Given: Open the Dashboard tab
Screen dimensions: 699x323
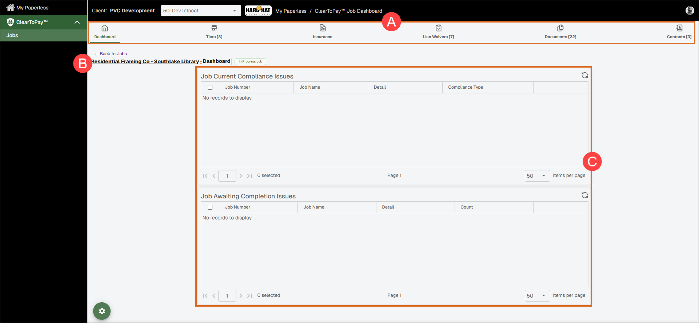Looking at the screenshot, I should click(105, 32).
